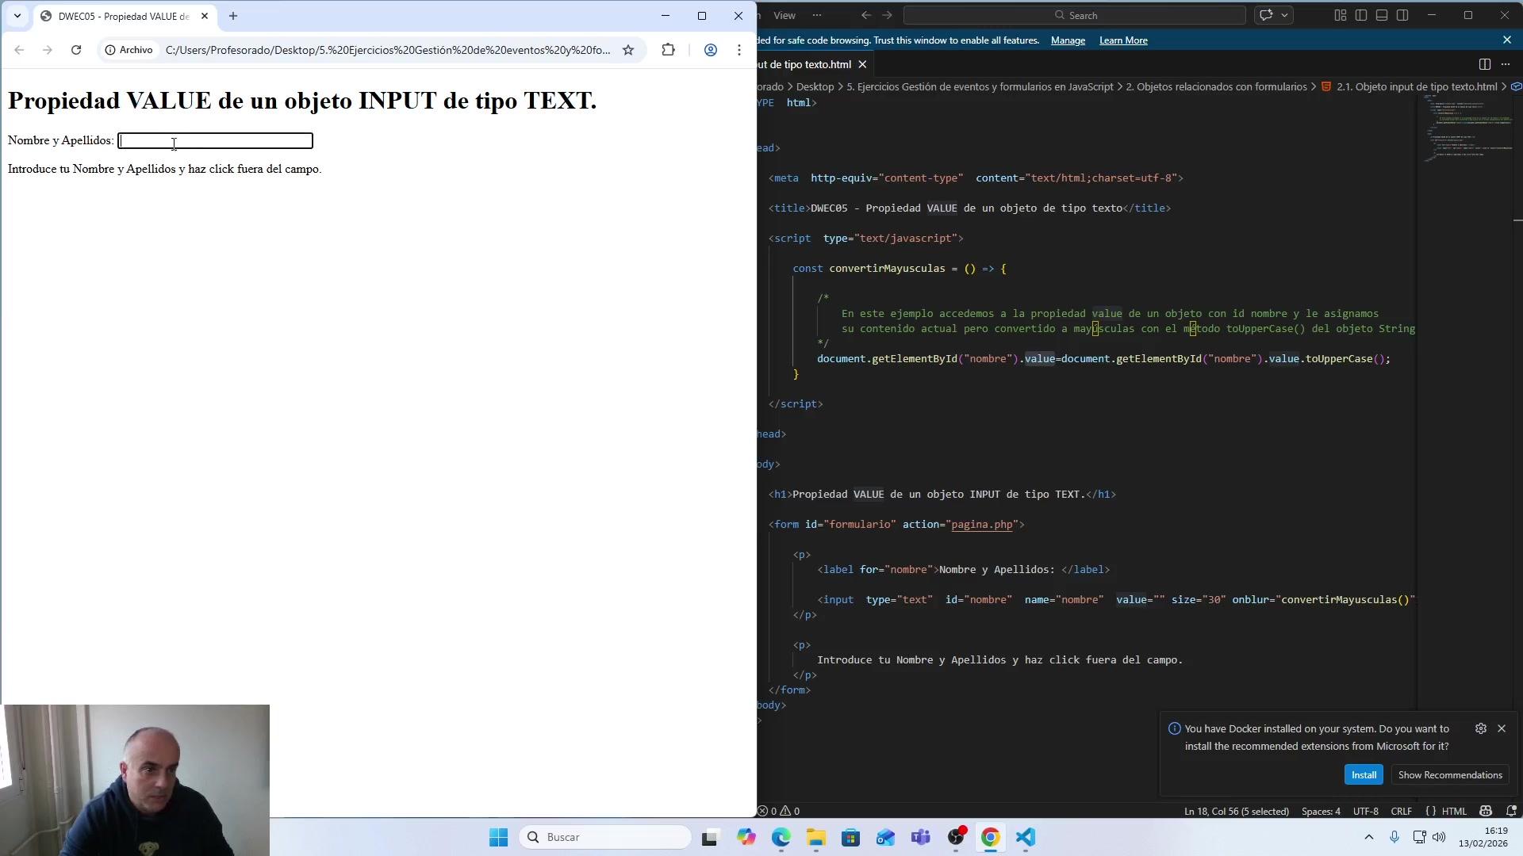Image resolution: width=1523 pixels, height=856 pixels.
Task: Open the Learn More link
Action: point(1123,40)
